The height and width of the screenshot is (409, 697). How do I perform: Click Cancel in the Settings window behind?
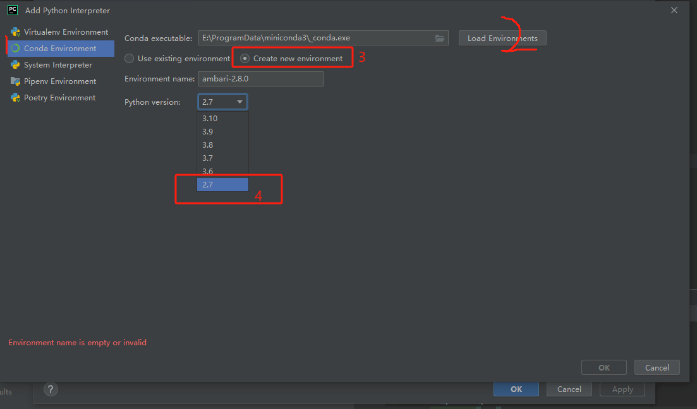[569, 389]
